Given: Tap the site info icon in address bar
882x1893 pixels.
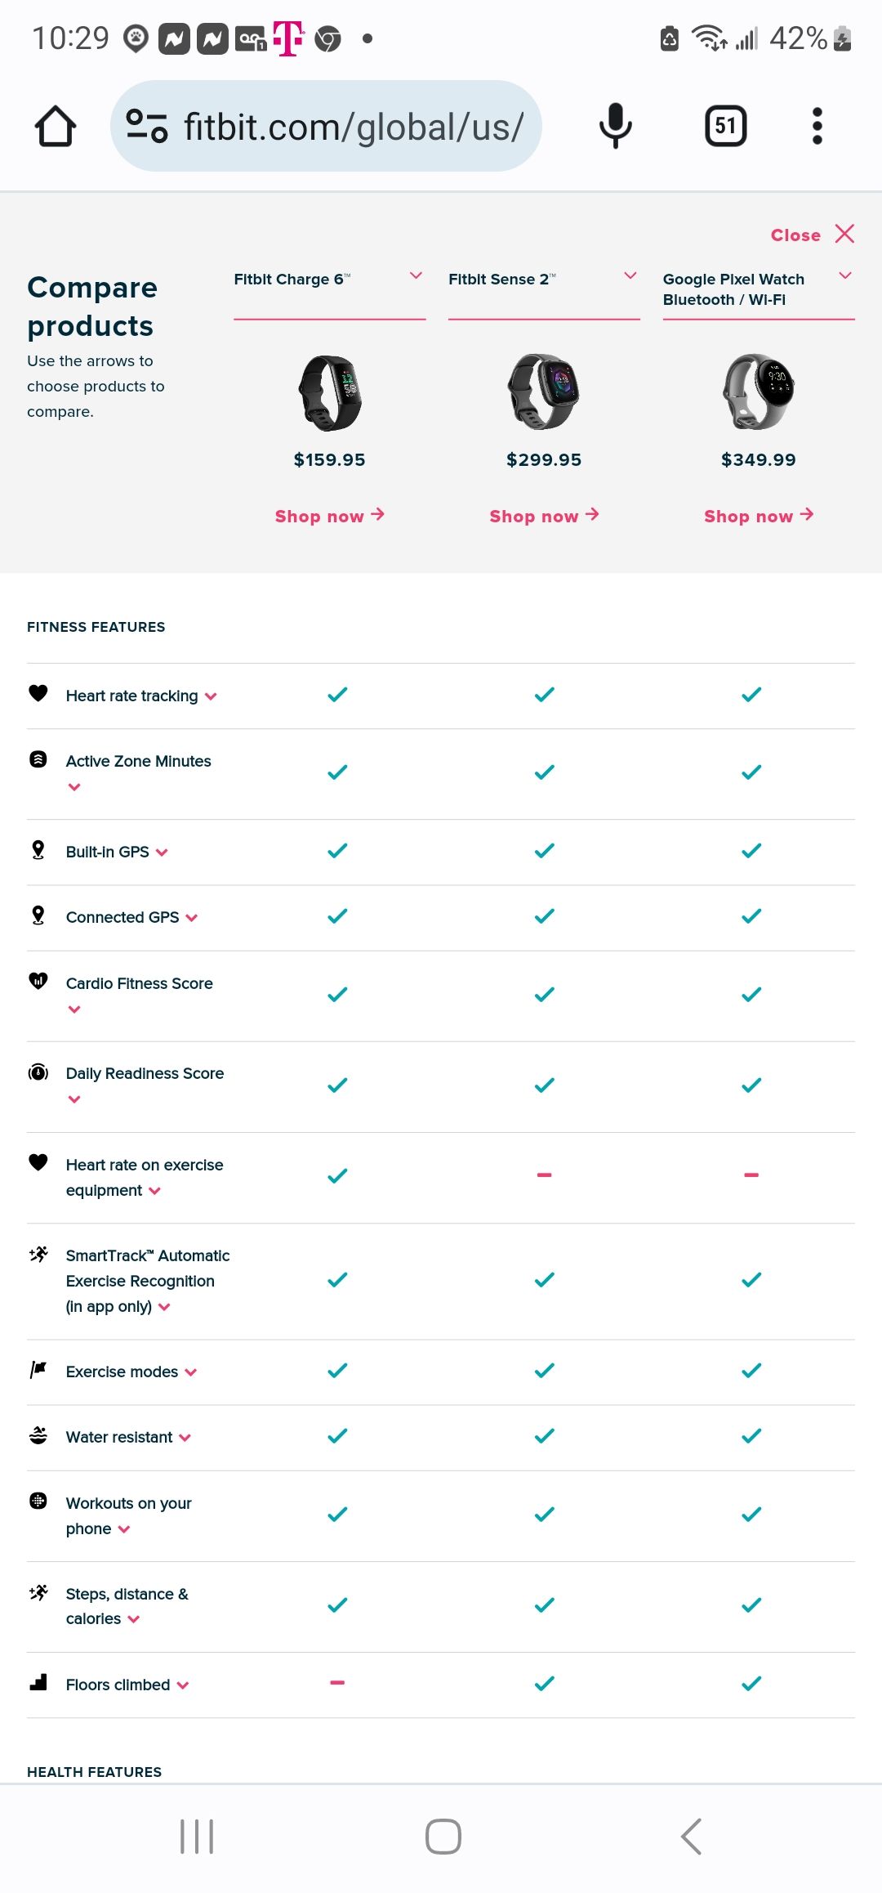Looking at the screenshot, I should (147, 127).
